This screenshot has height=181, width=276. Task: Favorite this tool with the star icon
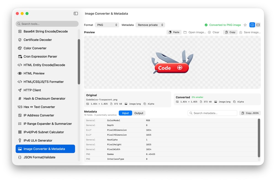click(245, 25)
